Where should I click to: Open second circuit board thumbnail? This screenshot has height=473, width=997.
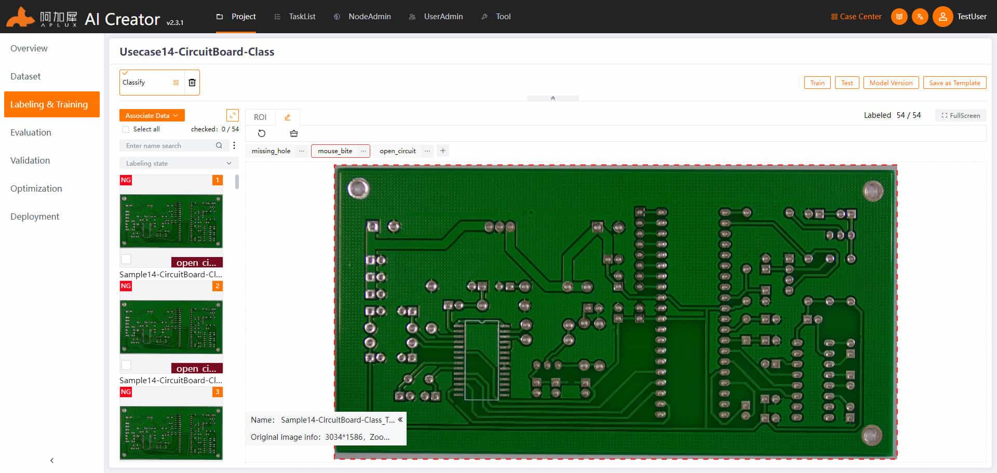[171, 327]
